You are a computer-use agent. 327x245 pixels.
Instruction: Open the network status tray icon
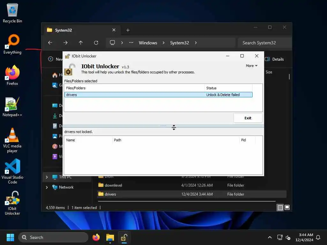280,237
